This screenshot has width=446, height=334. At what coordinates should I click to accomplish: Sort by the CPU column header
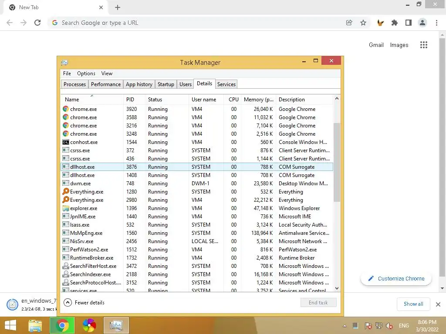click(x=232, y=100)
